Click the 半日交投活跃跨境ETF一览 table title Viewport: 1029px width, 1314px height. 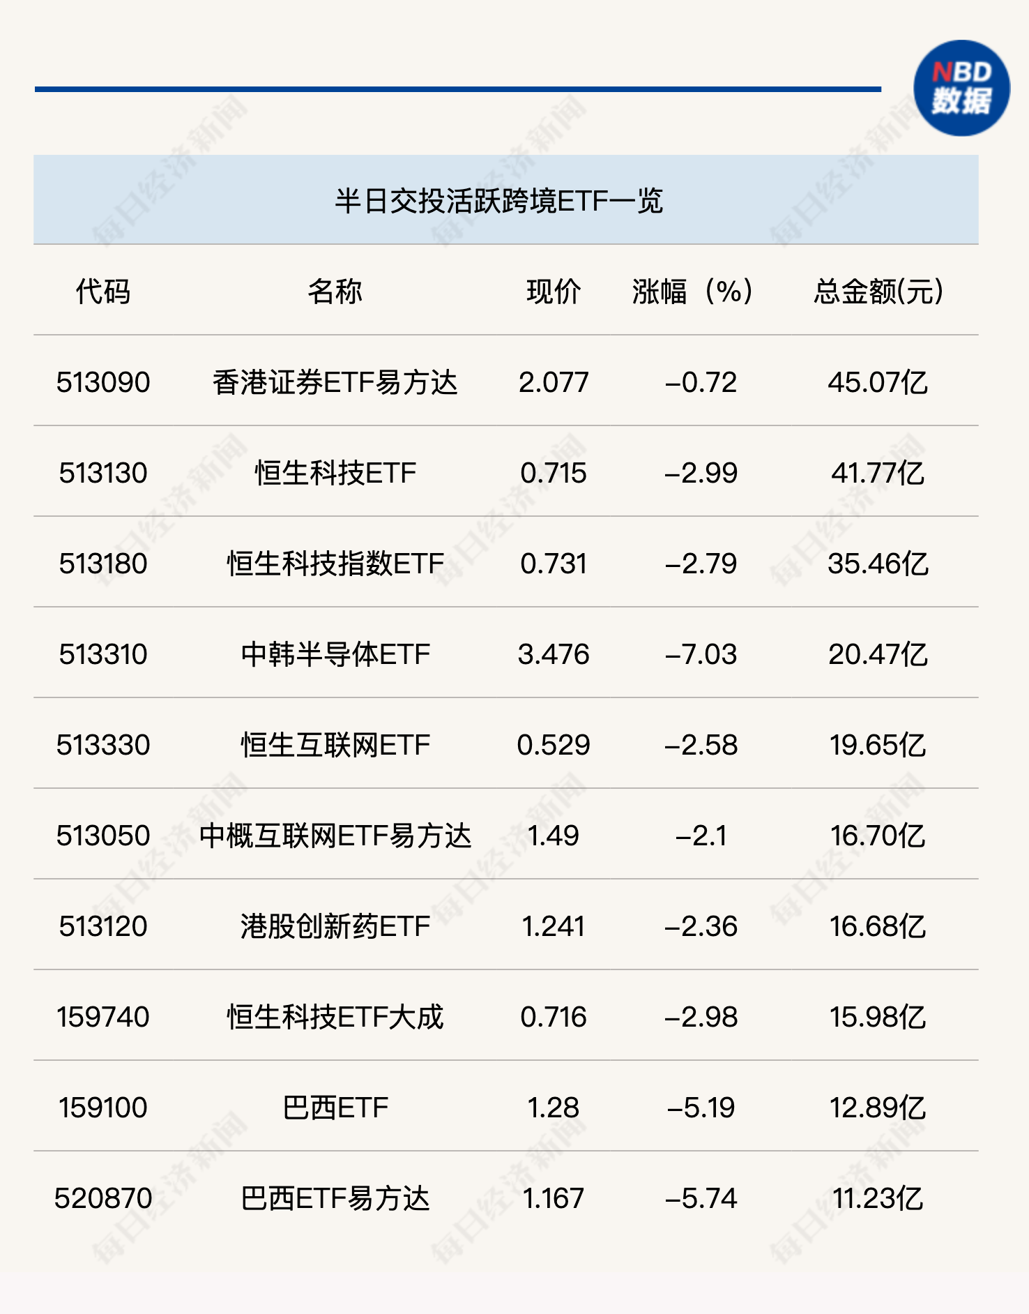click(498, 201)
